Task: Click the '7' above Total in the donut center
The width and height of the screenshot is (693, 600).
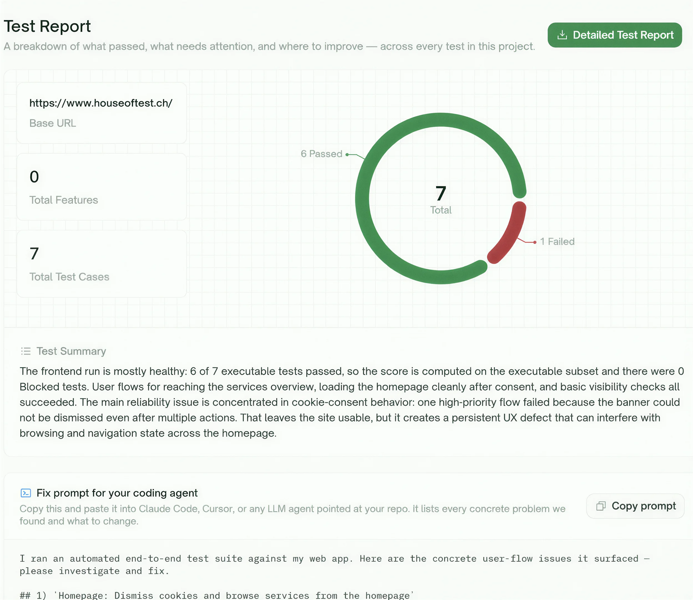Action: [x=441, y=193]
